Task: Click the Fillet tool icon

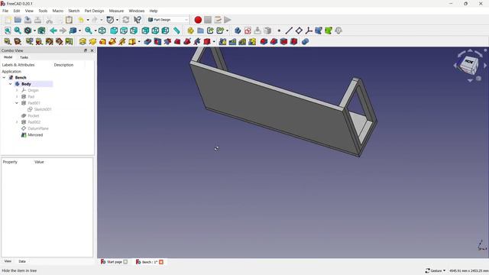Action: click(264, 41)
